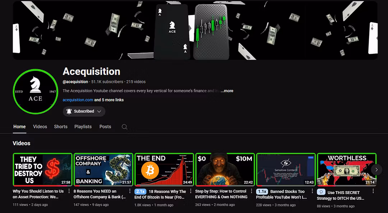Screen dimensions: 388x213
Task: Open three-dot menu for End Of Bitcoin video
Action: click(x=190, y=191)
